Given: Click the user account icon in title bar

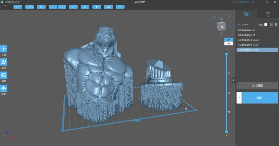Looking at the screenshot, I should [x=252, y=2].
